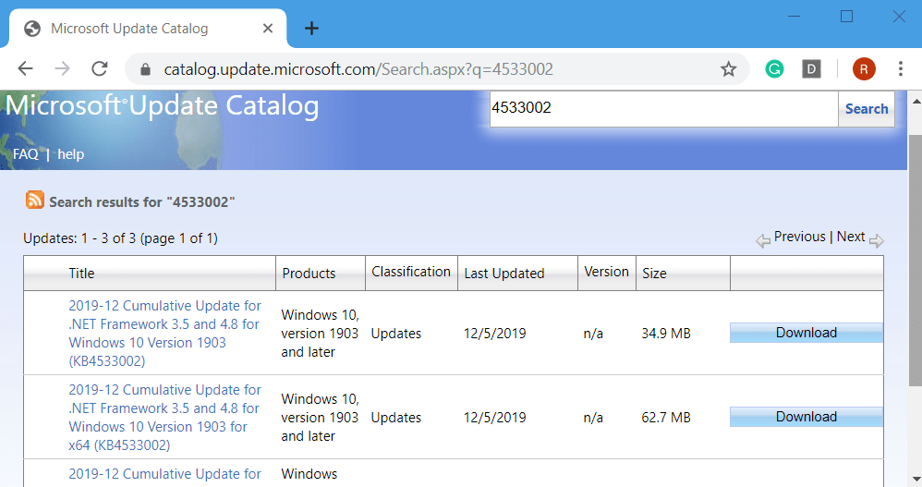The height and width of the screenshot is (487, 922).
Task: Sort by Last Updated column header
Action: [503, 274]
